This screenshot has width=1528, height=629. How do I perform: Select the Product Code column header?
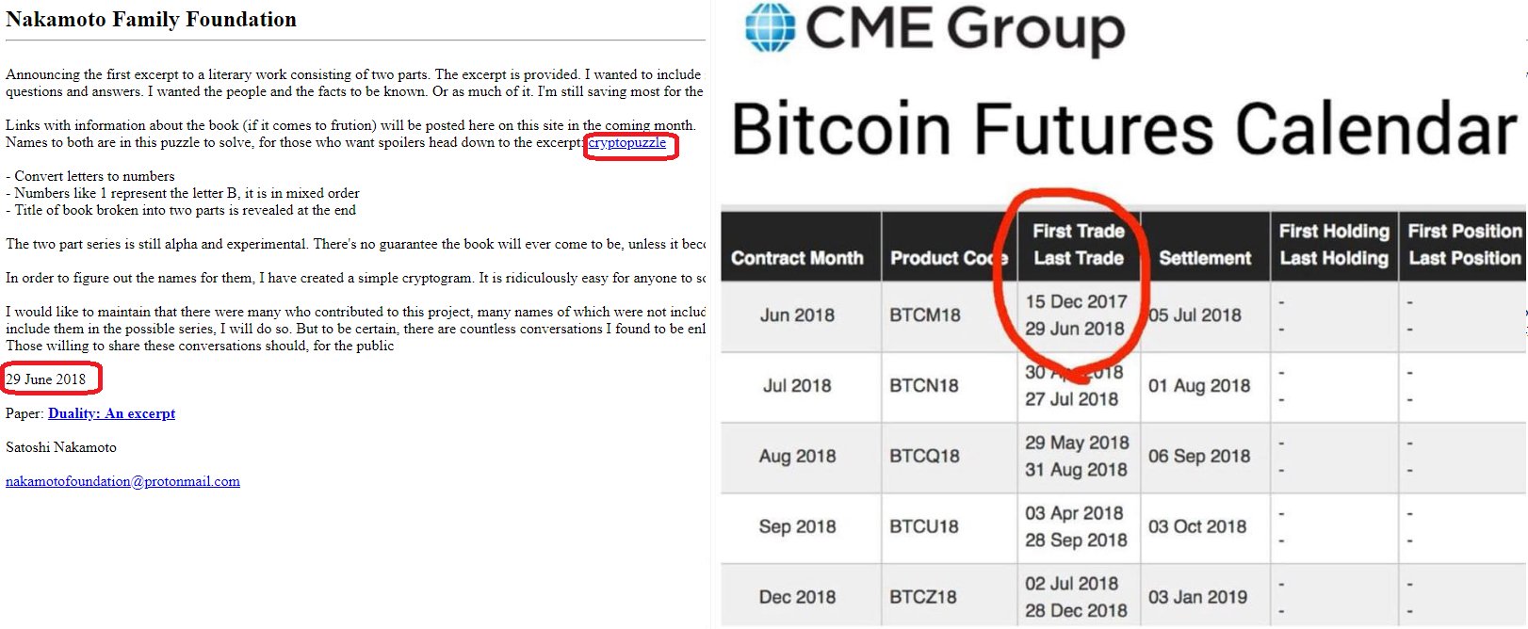(949, 258)
